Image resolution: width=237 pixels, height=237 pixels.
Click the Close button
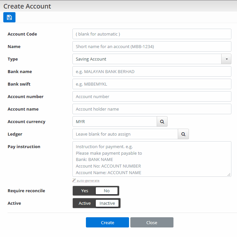152,222
